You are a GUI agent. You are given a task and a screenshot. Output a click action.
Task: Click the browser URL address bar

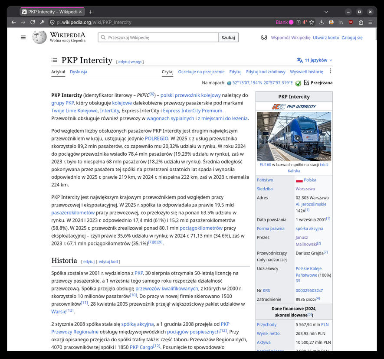pyautogui.click(x=162, y=22)
